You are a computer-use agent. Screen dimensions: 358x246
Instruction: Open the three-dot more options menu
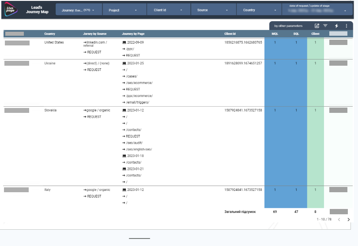(347, 26)
